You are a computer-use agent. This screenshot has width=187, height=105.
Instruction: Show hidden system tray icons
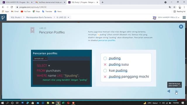tap(160, 103)
